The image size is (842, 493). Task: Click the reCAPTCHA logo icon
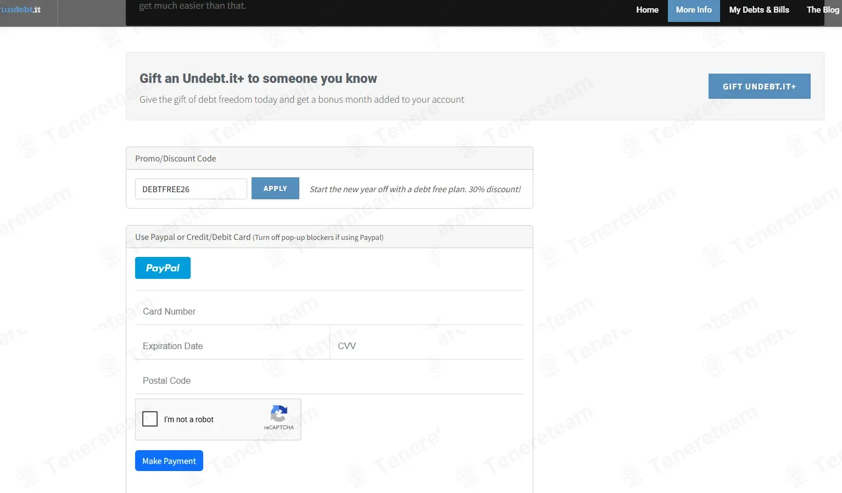(279, 414)
